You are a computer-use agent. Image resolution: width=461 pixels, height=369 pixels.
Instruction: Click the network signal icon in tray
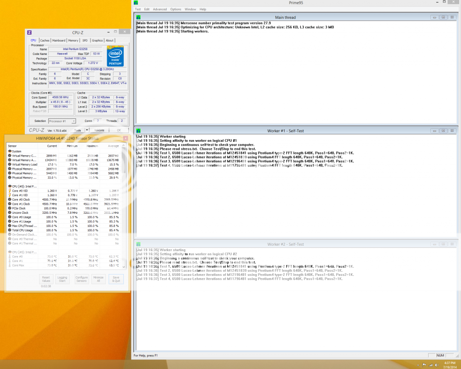coord(430,364)
